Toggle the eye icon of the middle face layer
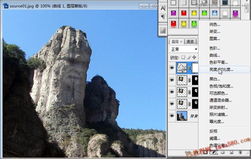Screen dimensions: 251x159 172,92
